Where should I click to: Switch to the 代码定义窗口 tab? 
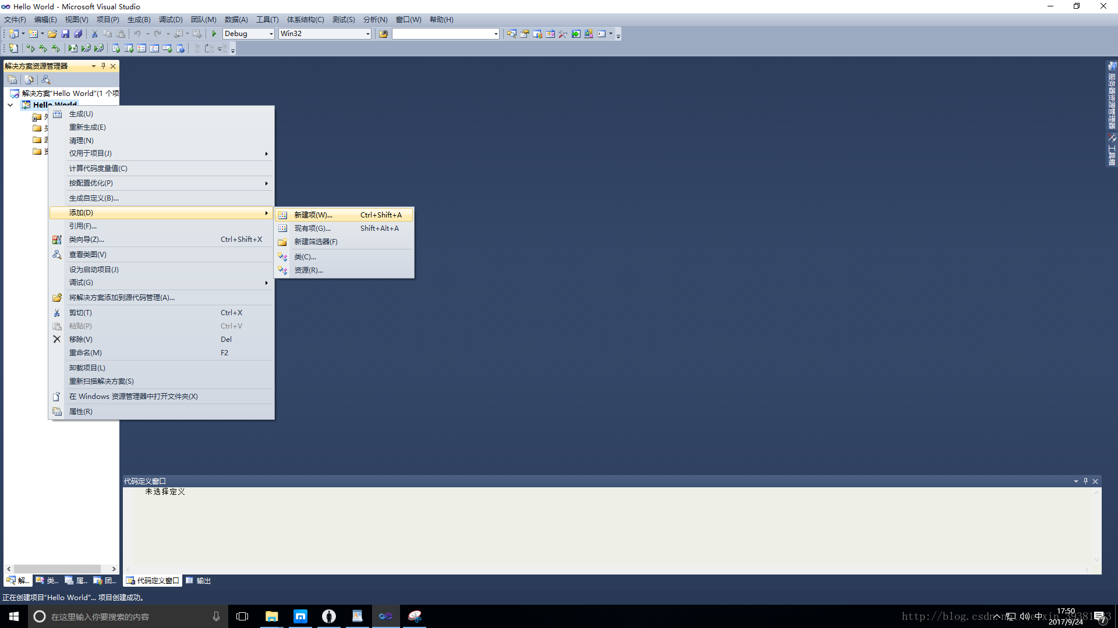(153, 581)
